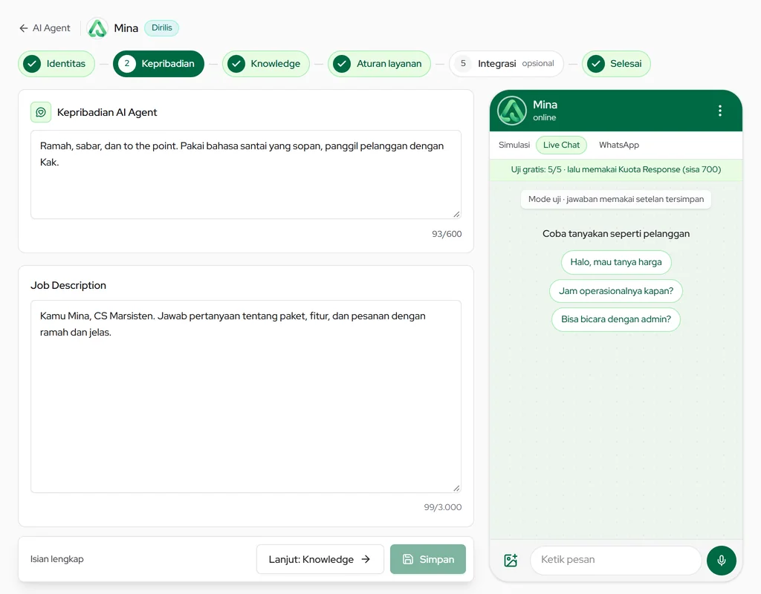Click the Mina logo beside the agent name

[x=97, y=28]
